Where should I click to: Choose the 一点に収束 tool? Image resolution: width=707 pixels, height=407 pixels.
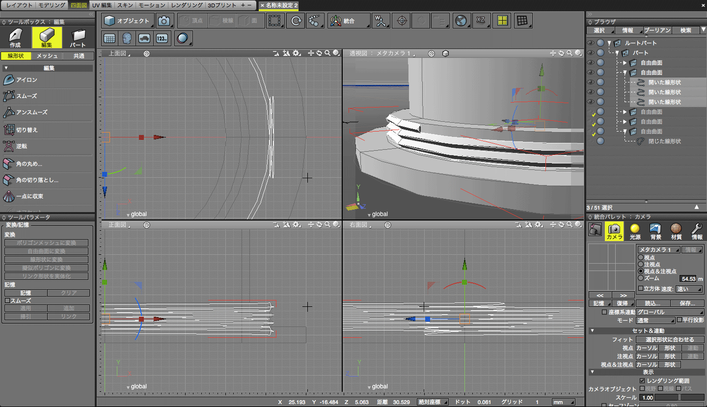[x=29, y=196]
